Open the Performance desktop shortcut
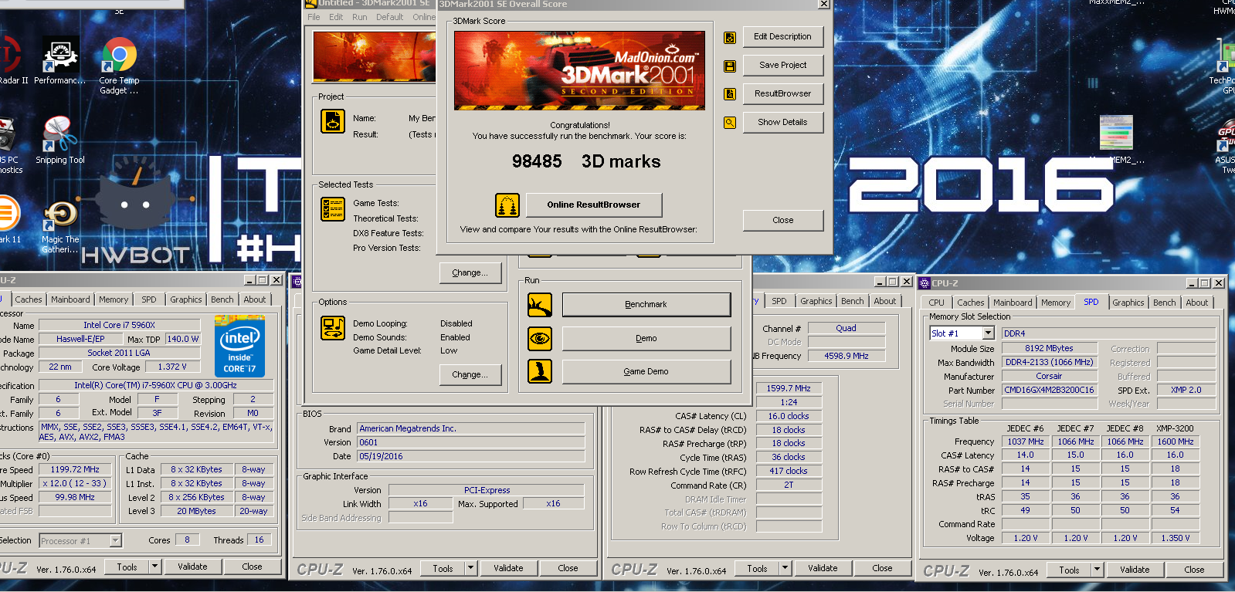Screen dimensions: 1235x592 click(60, 62)
